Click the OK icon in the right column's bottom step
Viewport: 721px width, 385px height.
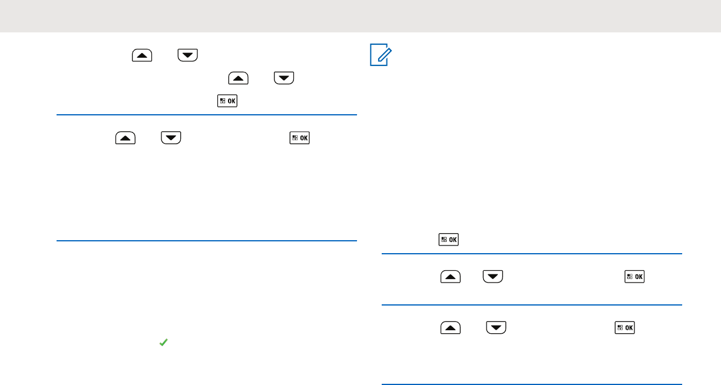[x=624, y=328]
